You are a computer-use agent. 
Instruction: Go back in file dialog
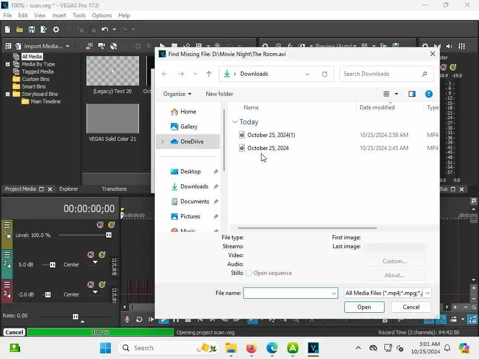pos(165,74)
